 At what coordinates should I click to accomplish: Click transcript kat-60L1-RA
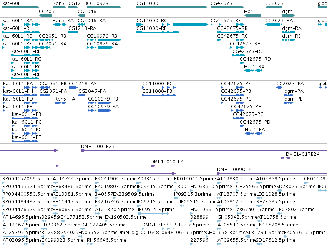click(x=21, y=25)
